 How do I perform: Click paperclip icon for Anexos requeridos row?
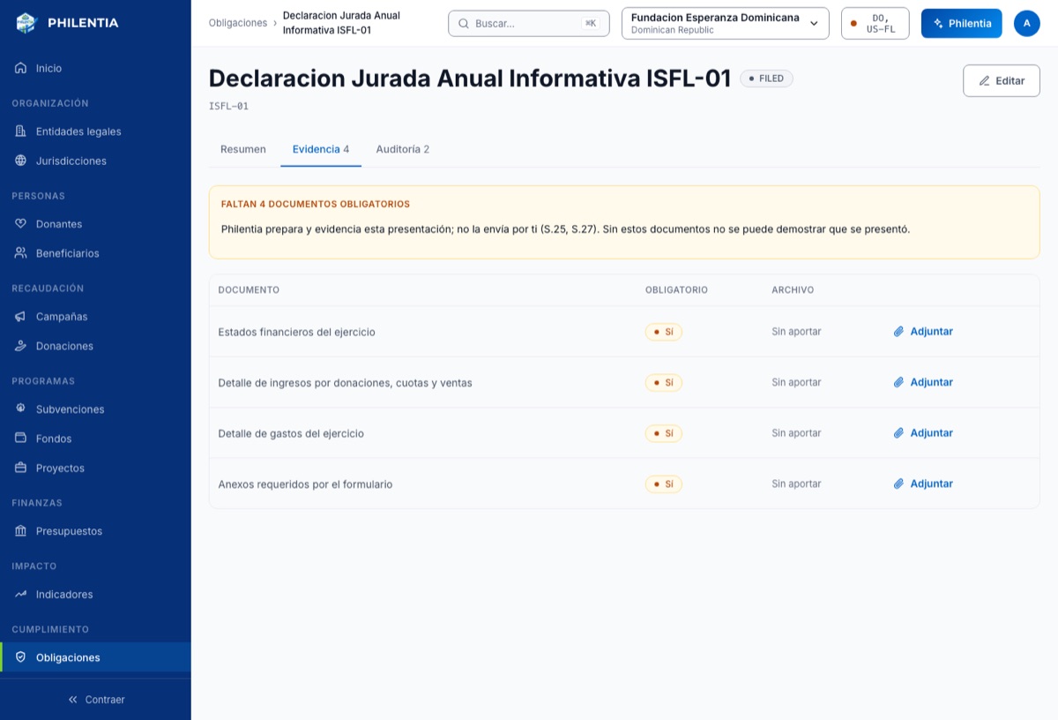click(898, 484)
